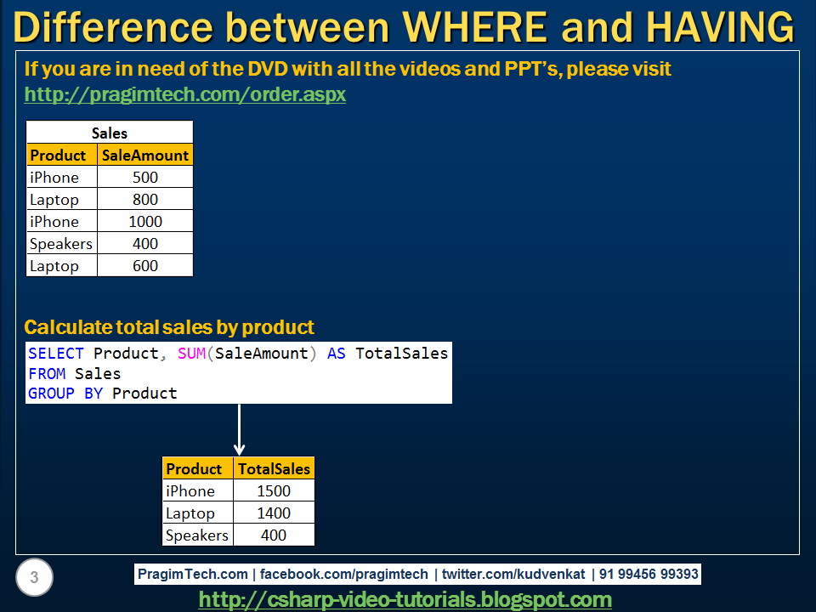Visit the csharp-video-tutorials.blogspot.com link

[406, 599]
